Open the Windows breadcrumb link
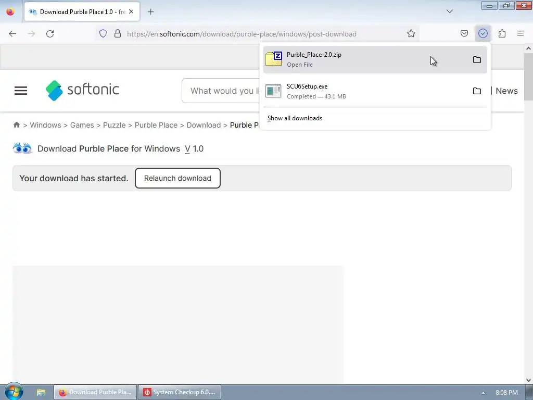The image size is (533, 400). tap(46, 125)
